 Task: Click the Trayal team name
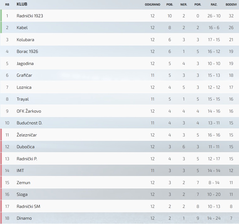pos(23,99)
